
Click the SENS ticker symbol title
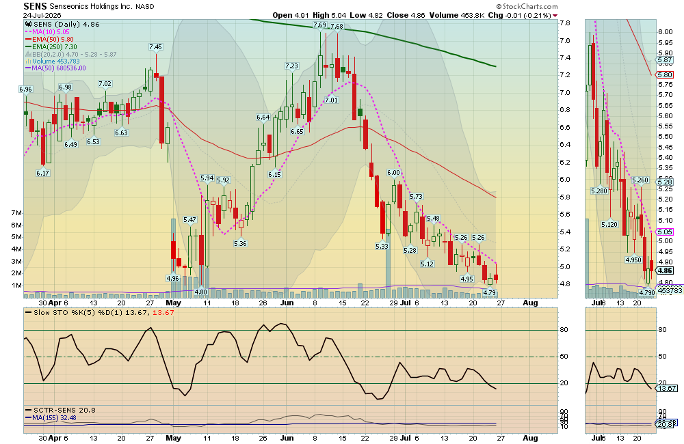[35, 6]
